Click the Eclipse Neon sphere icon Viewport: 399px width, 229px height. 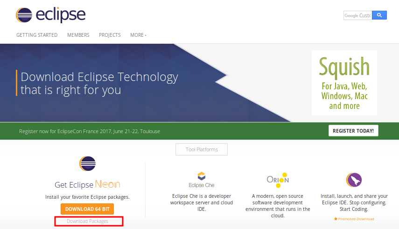tap(88, 163)
